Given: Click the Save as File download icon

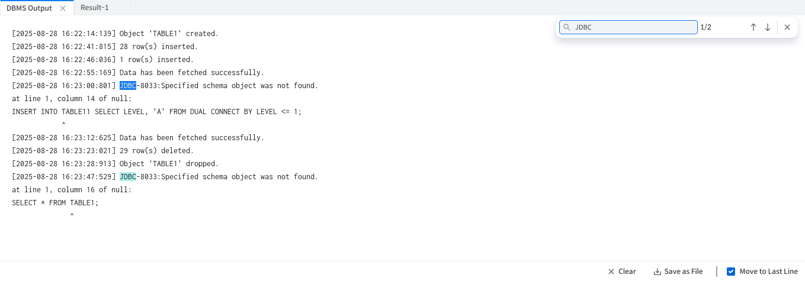Looking at the screenshot, I should coord(657,272).
